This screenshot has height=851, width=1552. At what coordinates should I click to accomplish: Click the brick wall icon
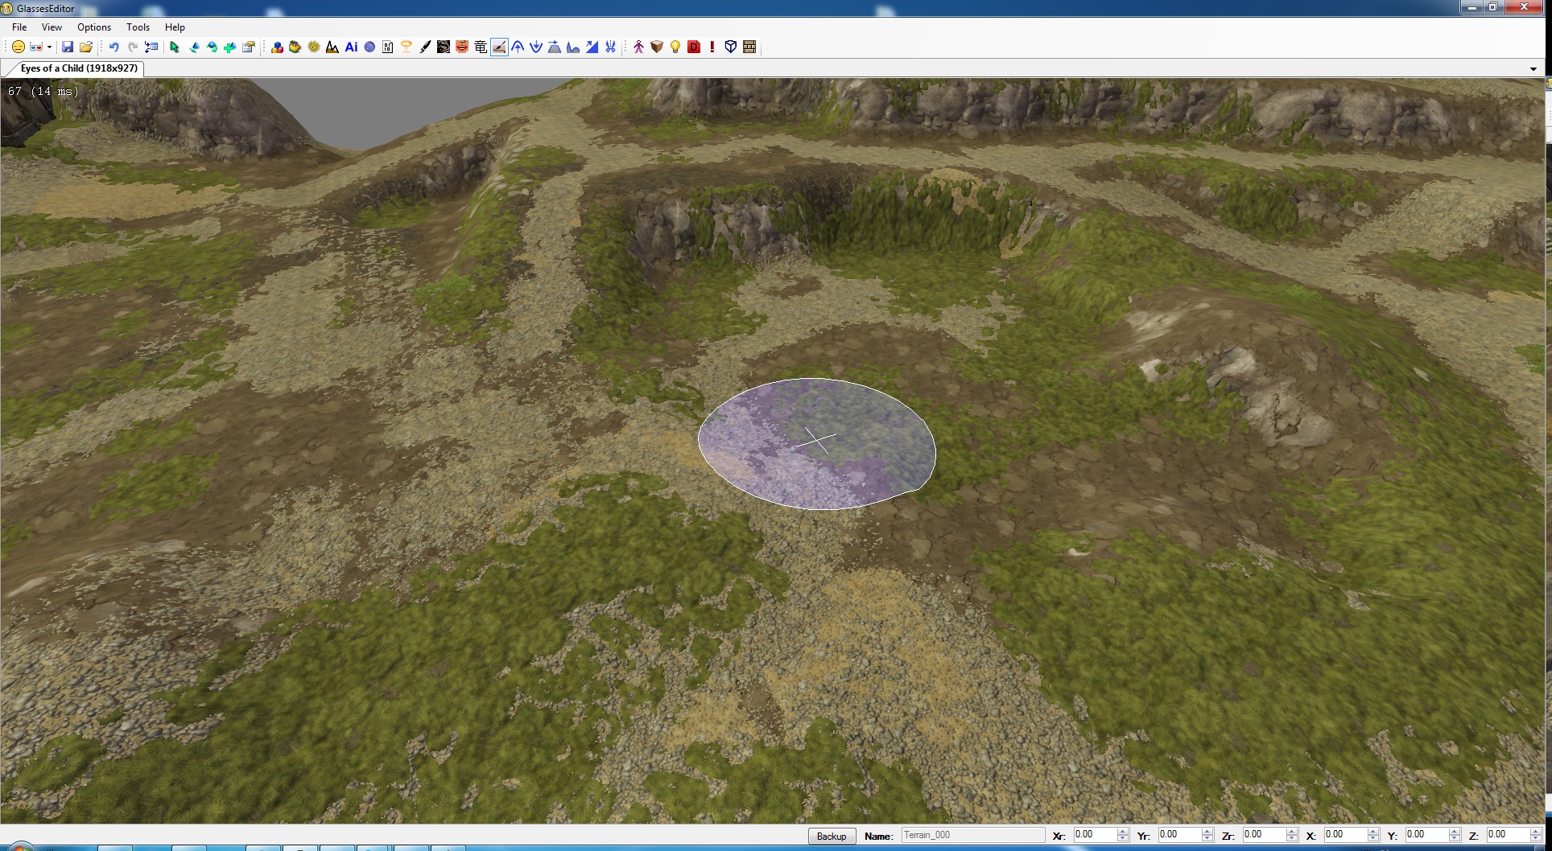tap(749, 47)
